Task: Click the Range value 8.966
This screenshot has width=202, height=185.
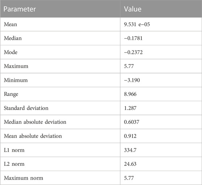Action: click(130, 94)
